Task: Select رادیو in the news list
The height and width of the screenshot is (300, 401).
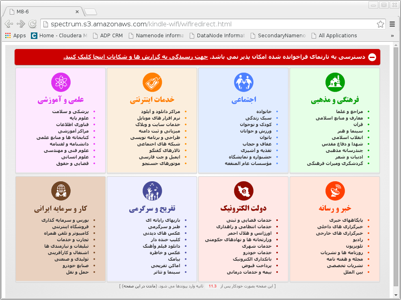Action: click(x=358, y=240)
